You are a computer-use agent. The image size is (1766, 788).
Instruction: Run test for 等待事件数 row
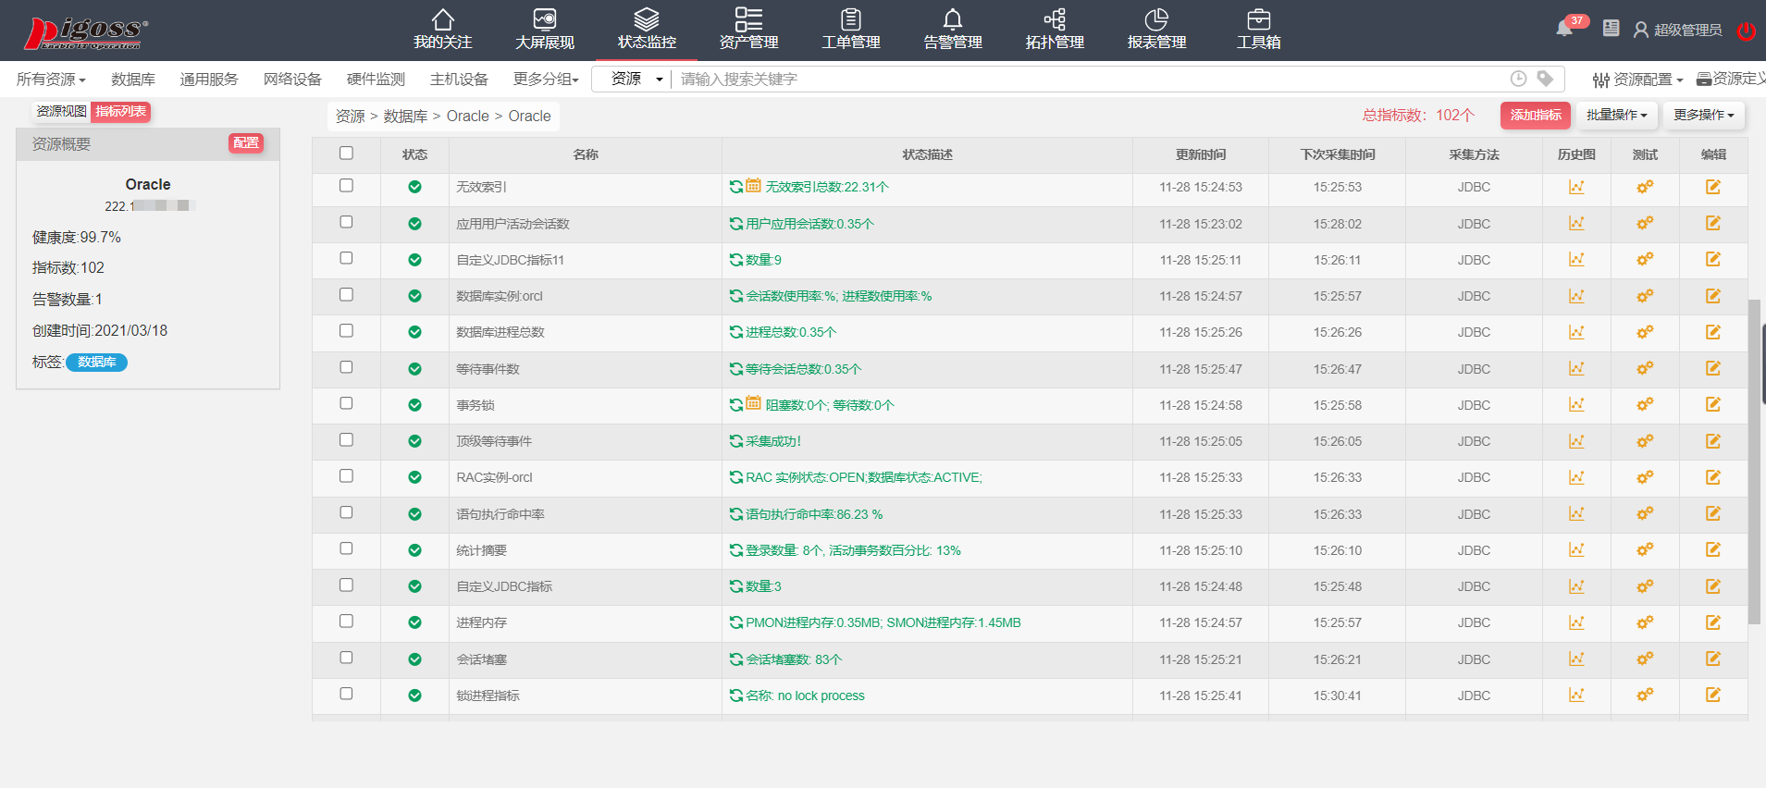[x=1645, y=368]
